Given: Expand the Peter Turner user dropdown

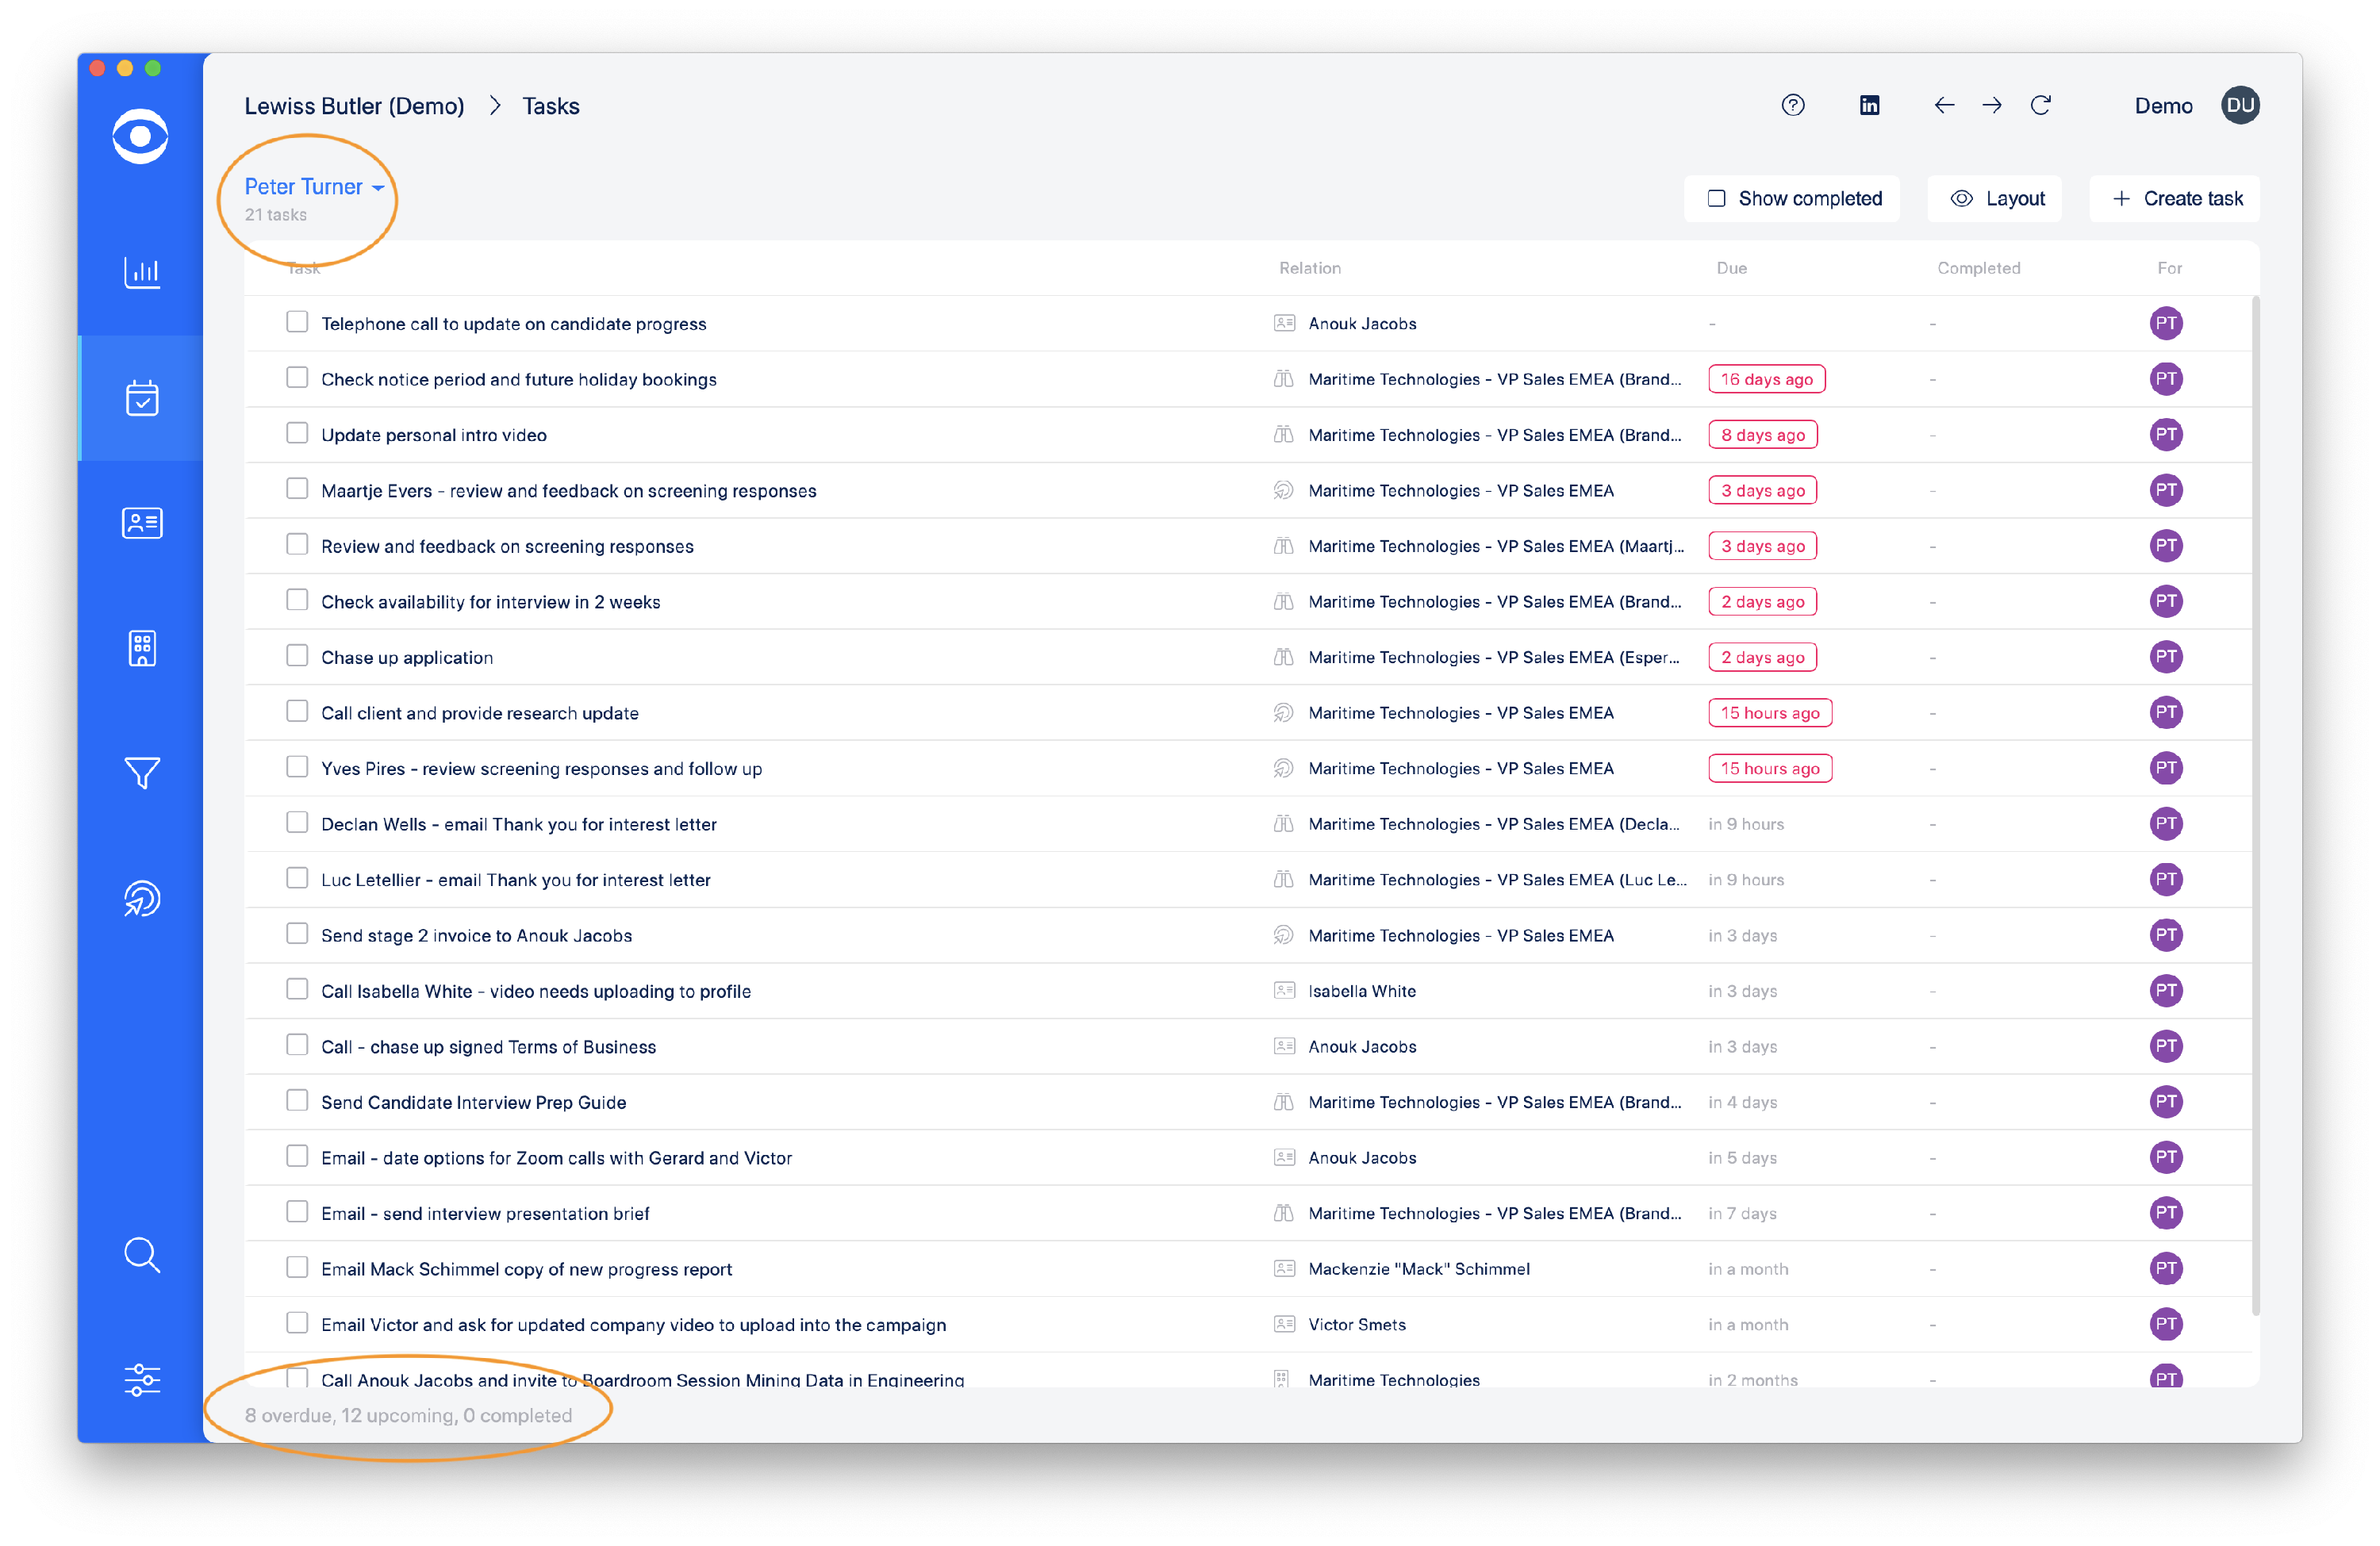Looking at the screenshot, I should (x=314, y=187).
